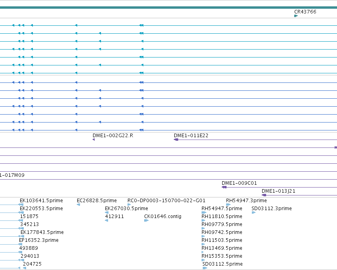Click the DME1-009C01 label

(x=239, y=183)
